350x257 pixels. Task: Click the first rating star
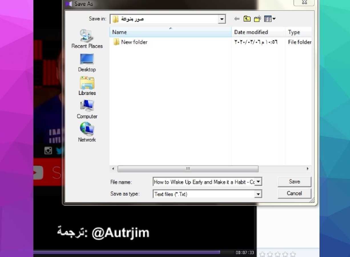262,254
